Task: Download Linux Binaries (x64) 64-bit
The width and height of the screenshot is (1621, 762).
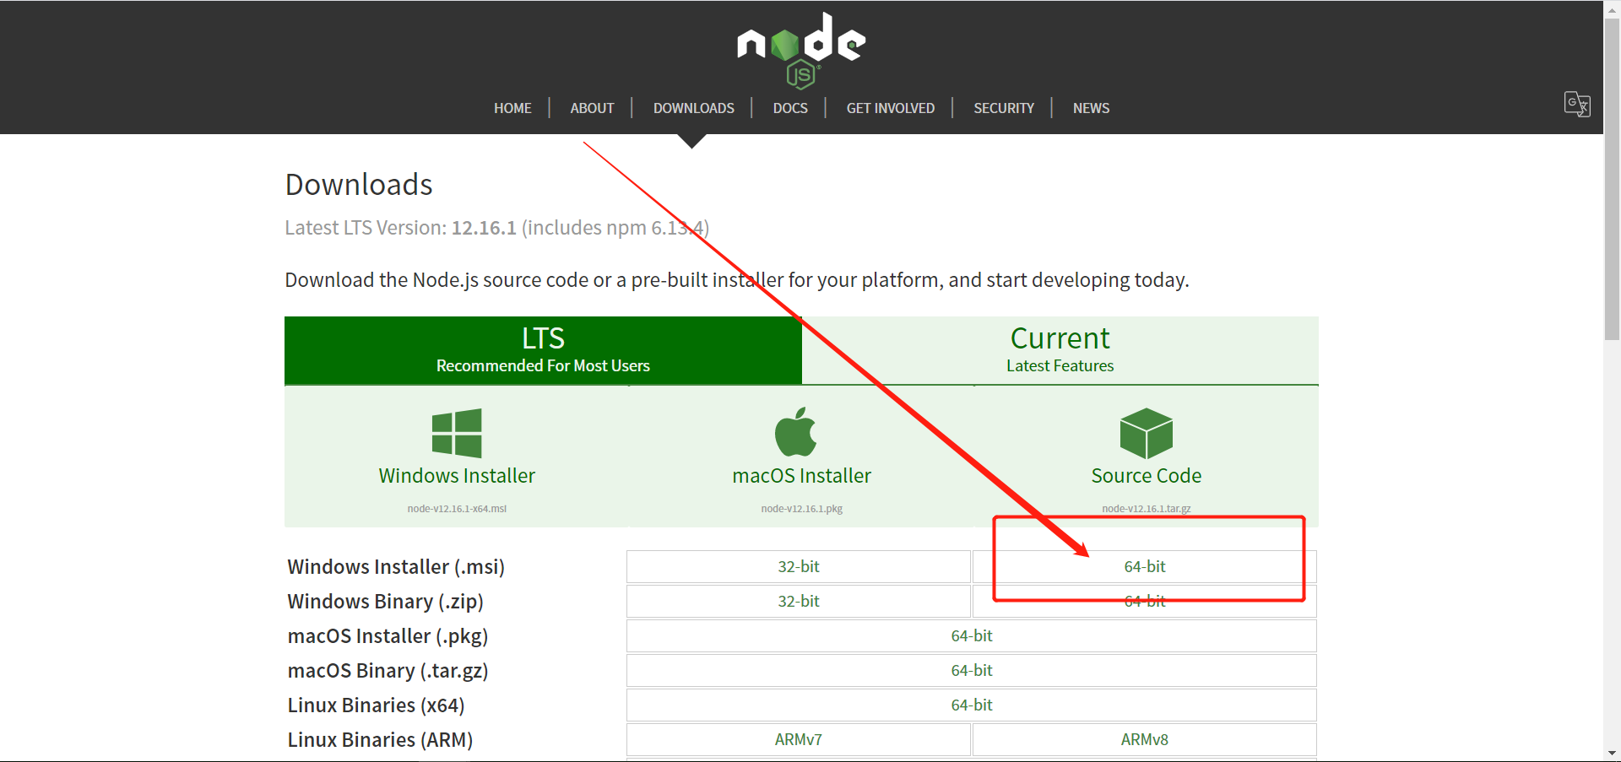Action: coord(972,705)
